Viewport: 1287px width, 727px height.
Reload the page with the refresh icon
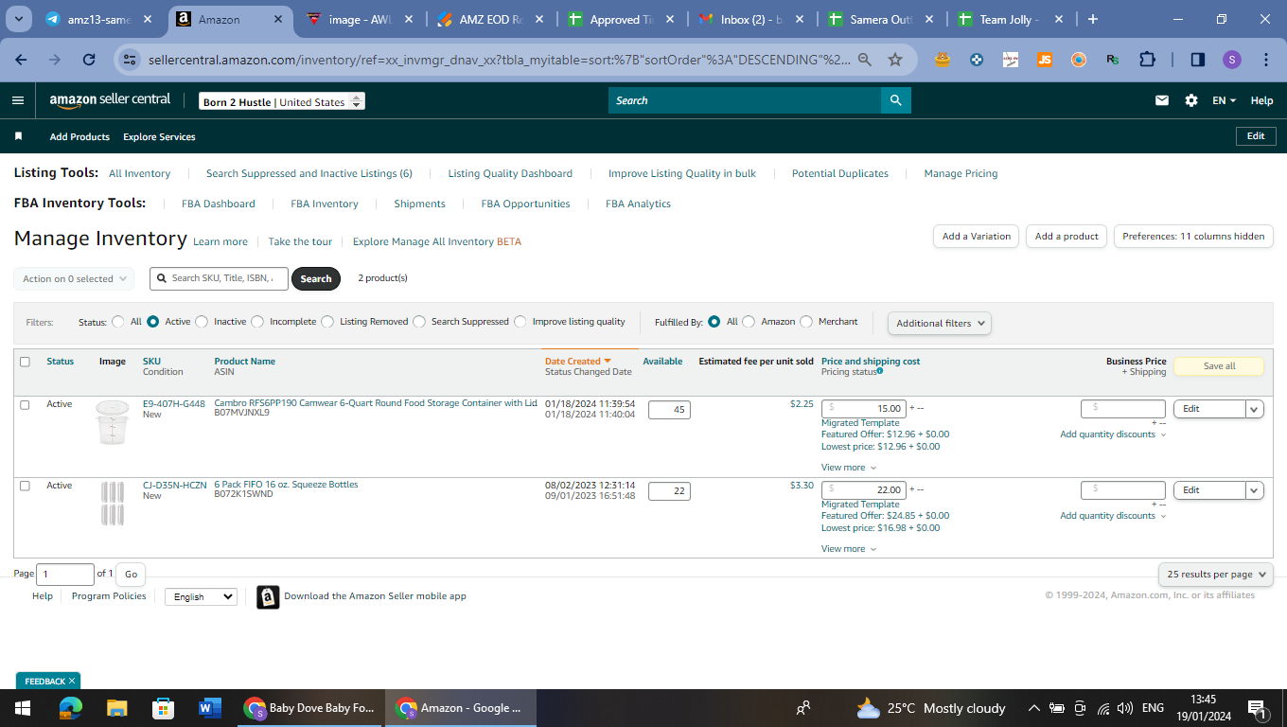(x=89, y=60)
